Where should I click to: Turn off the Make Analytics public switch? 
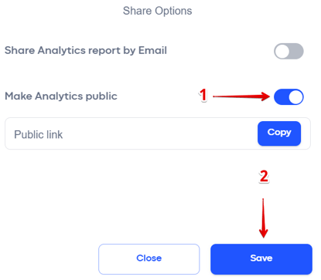coord(289,97)
